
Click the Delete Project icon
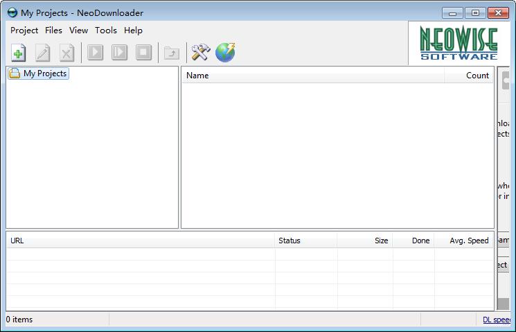pyautogui.click(x=66, y=53)
